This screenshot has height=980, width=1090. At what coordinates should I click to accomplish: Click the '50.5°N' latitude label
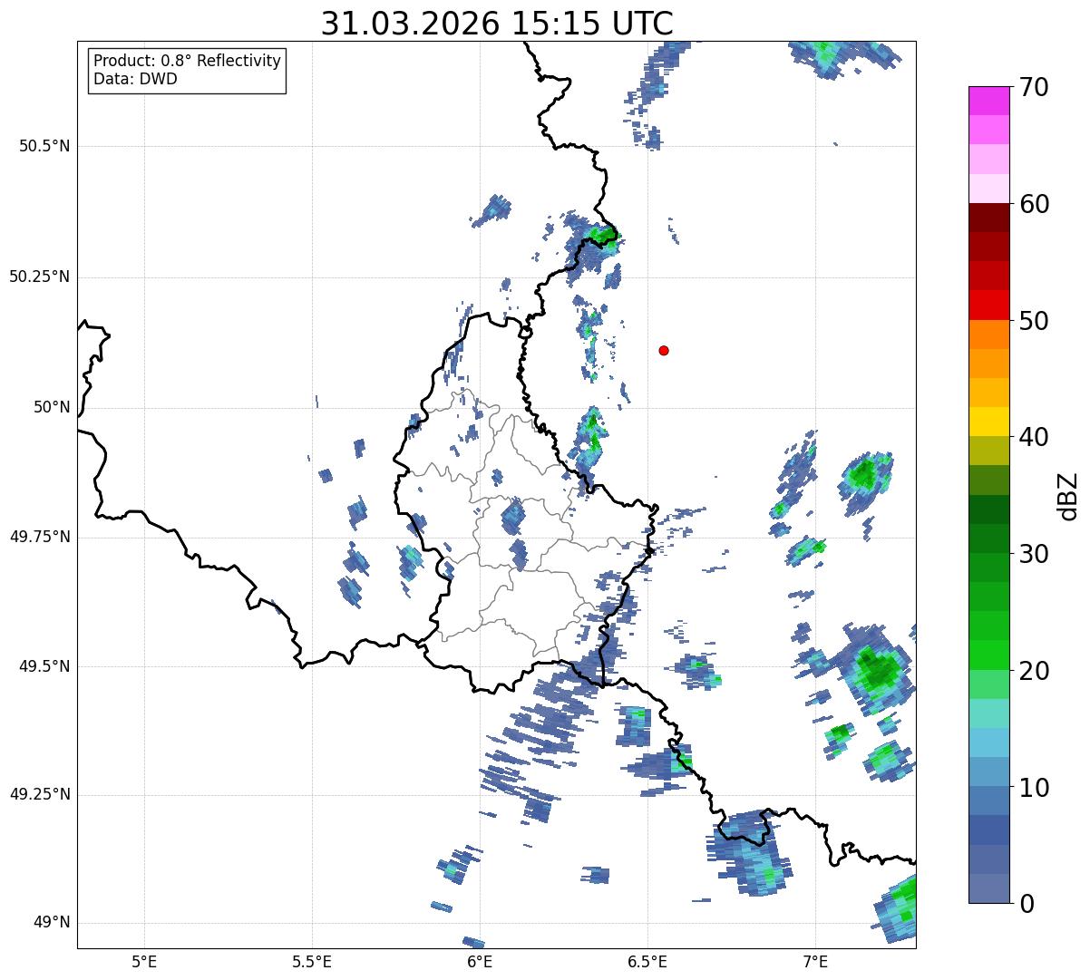tap(44, 146)
